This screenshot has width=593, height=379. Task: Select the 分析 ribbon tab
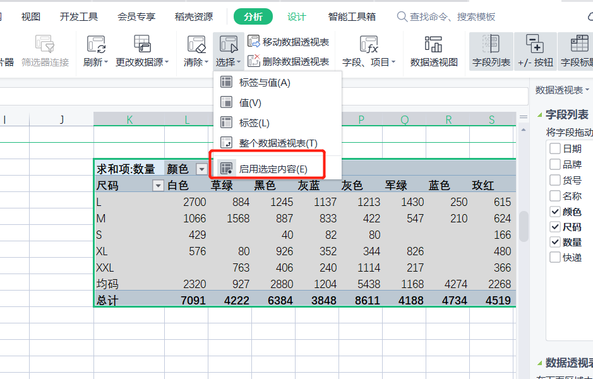[253, 16]
